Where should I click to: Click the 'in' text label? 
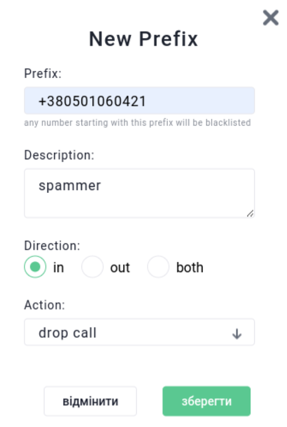tap(59, 267)
